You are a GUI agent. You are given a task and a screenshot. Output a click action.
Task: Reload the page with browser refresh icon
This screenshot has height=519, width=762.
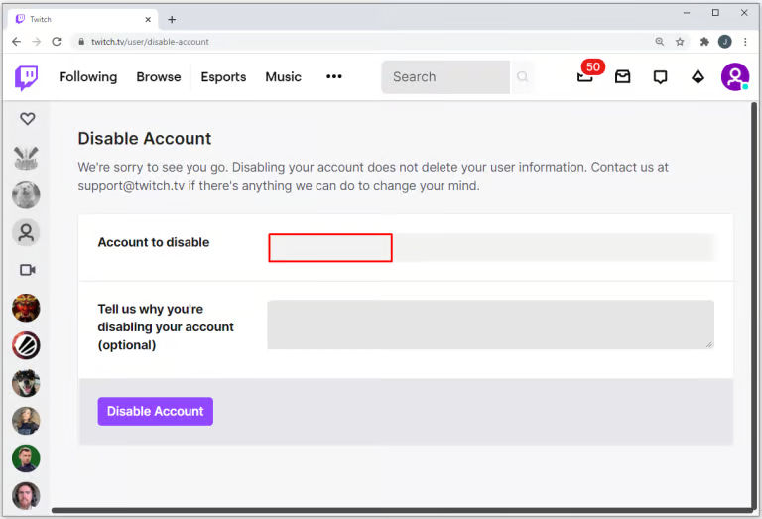pos(57,42)
